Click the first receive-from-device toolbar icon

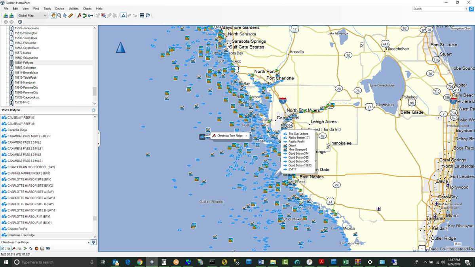[x=6, y=15]
